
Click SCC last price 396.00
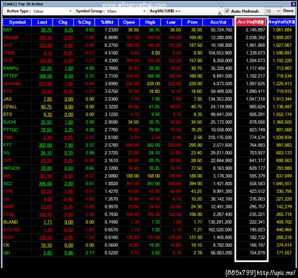(45, 184)
